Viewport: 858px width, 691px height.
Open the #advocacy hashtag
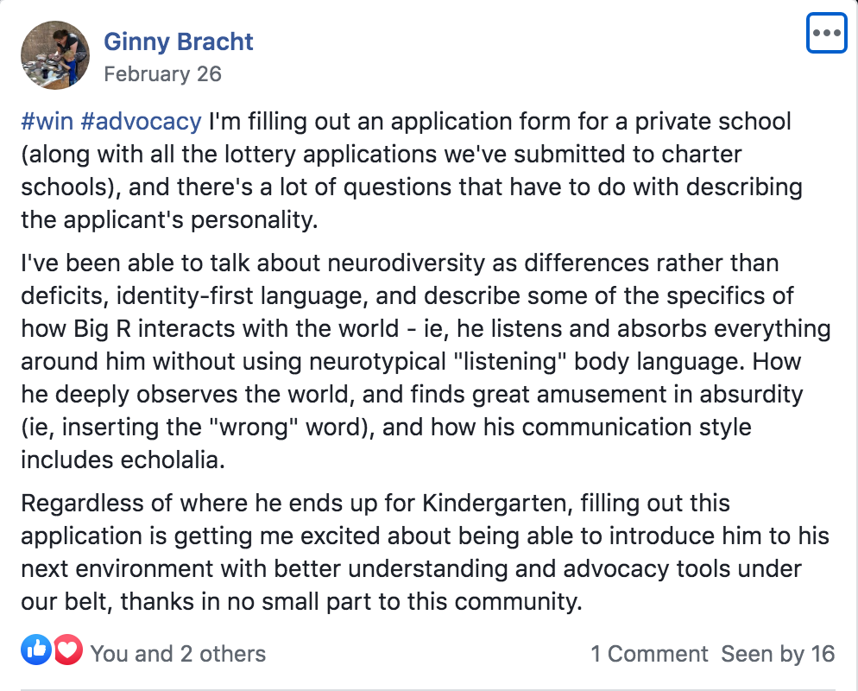click(142, 122)
